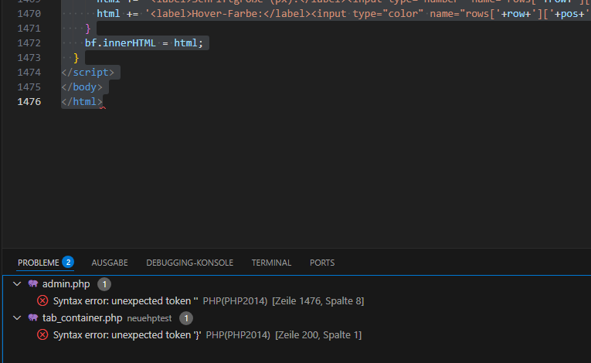
Task: Select the admin.php file entry in problems
Action: [x=66, y=284]
